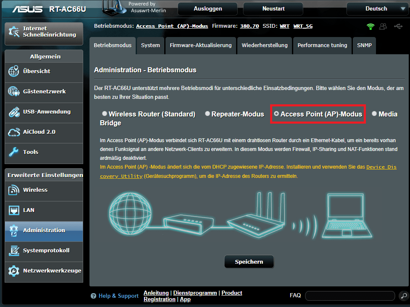Open the Wiederherstellung tab
Image resolution: width=410 pixels, height=307 pixels.
tap(264, 45)
